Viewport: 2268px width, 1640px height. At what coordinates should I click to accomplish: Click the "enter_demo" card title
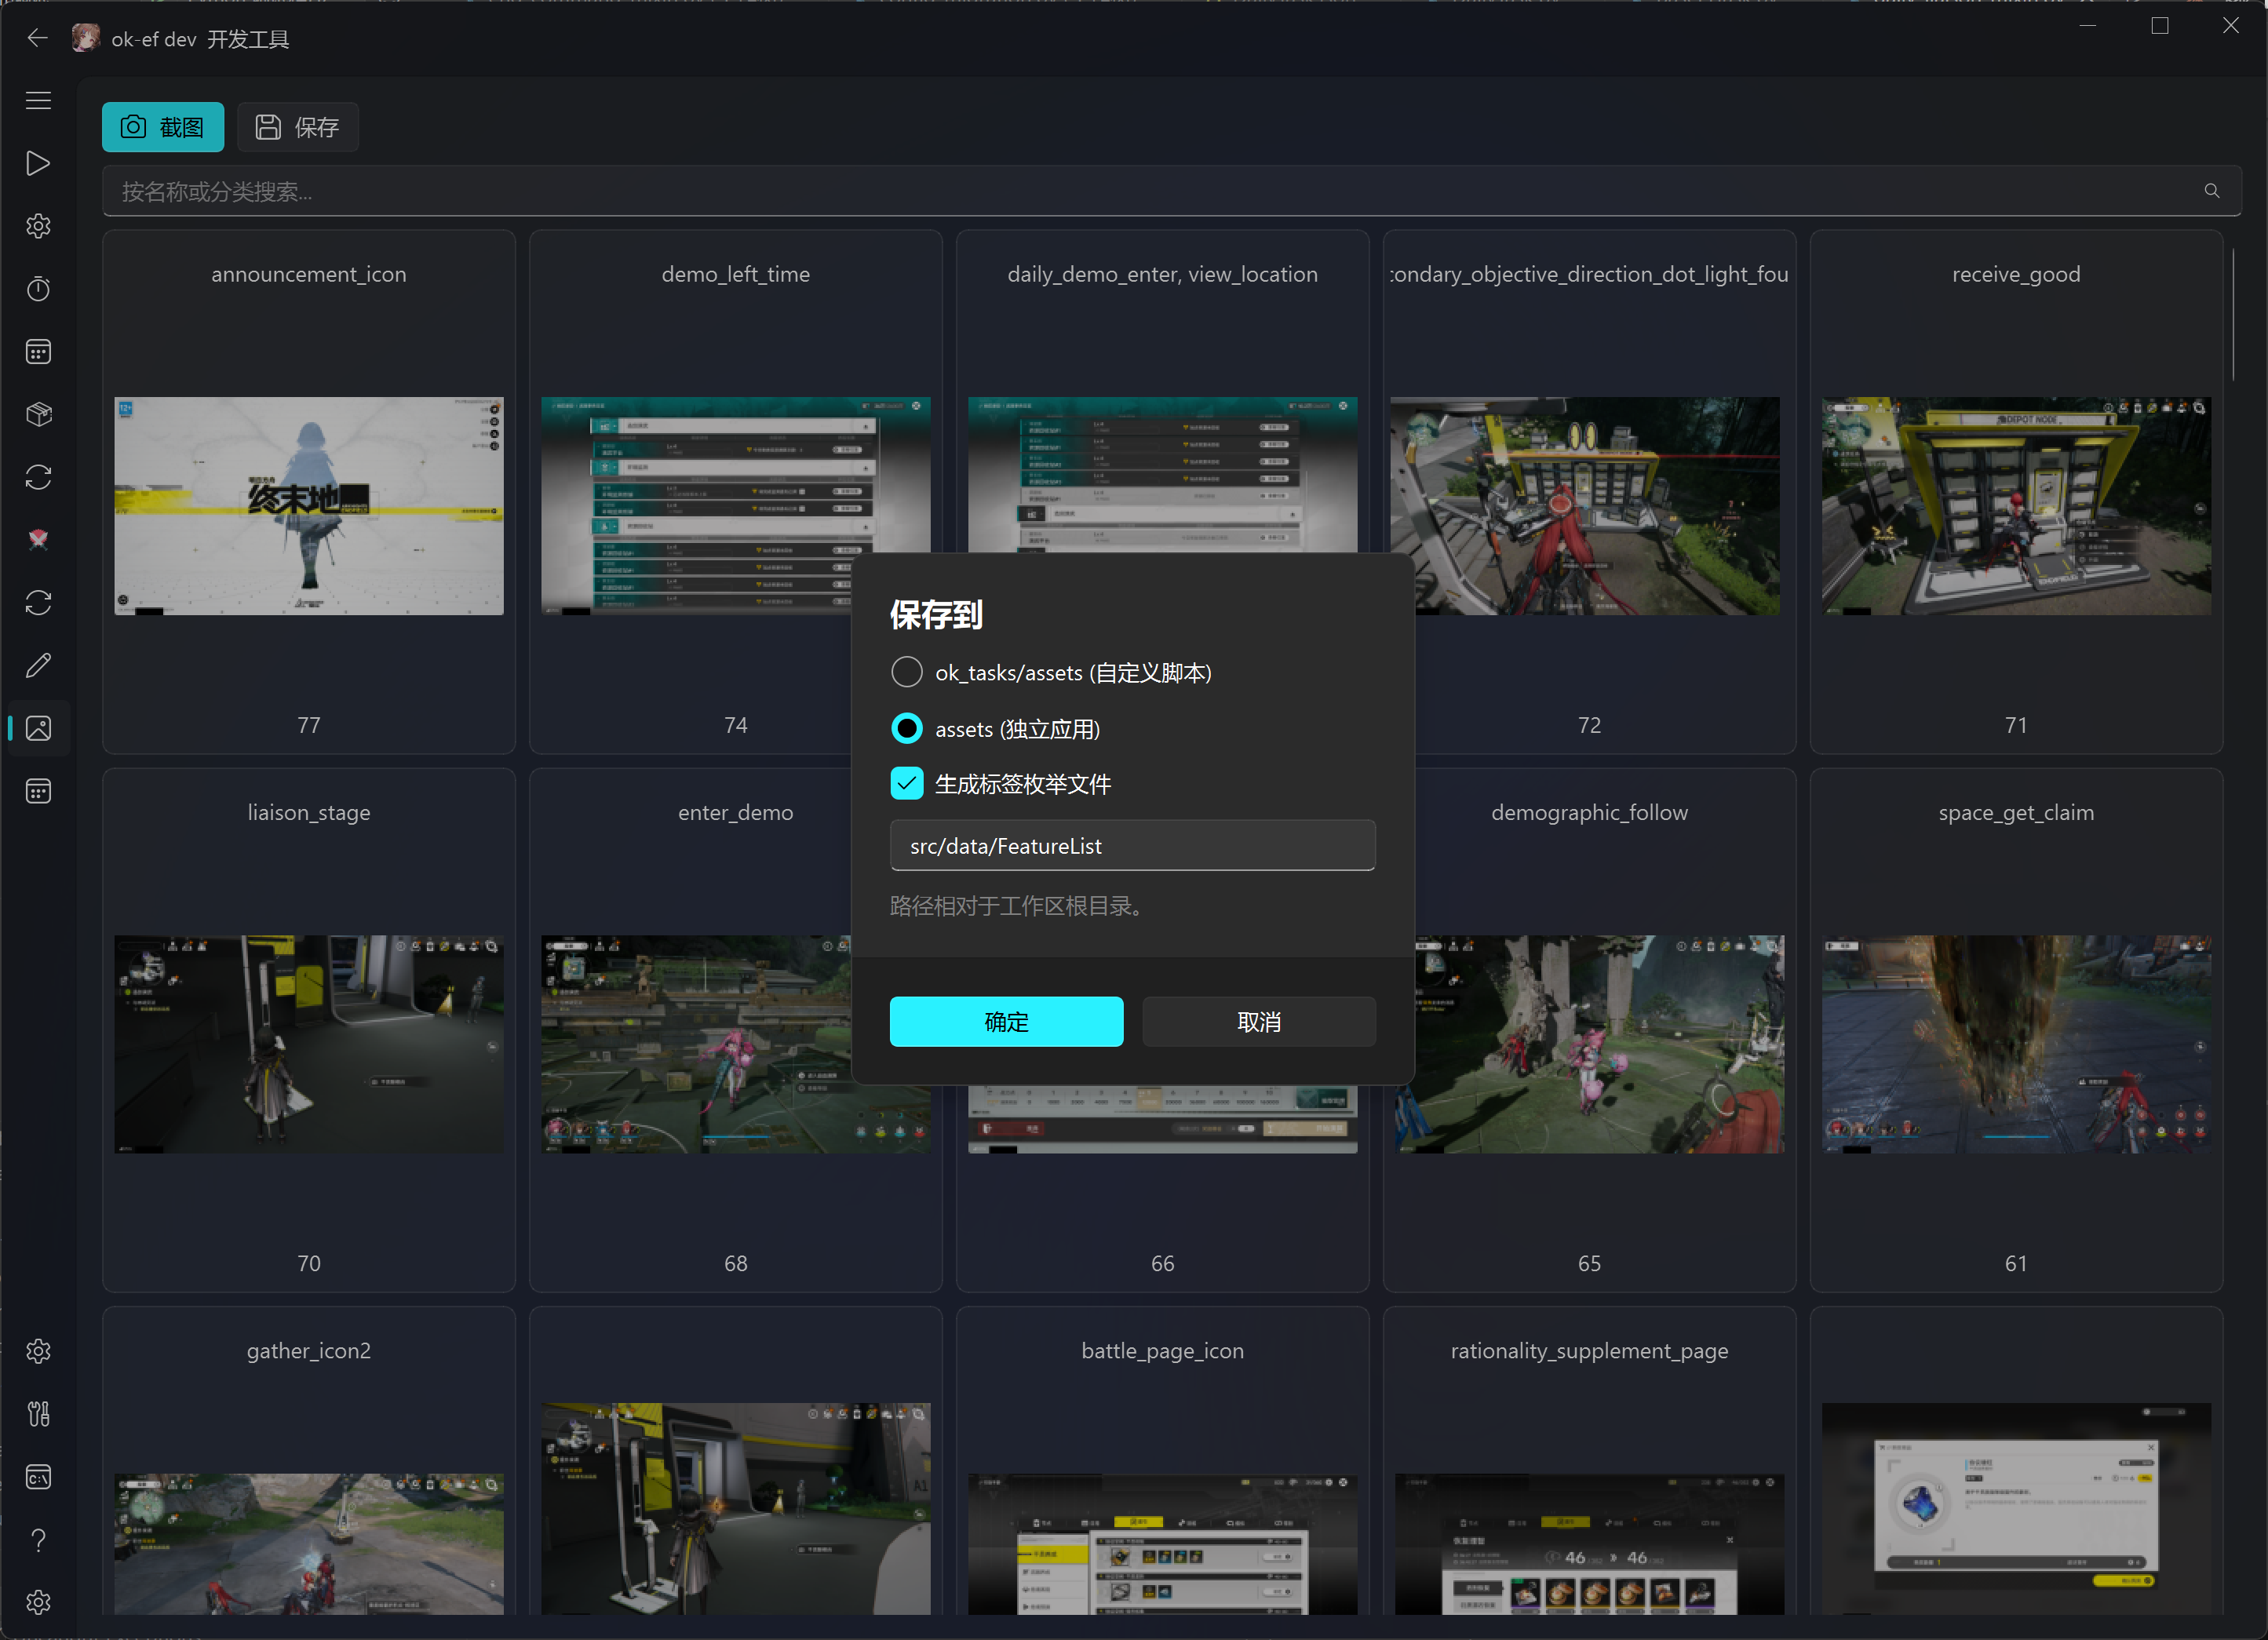(x=736, y=812)
